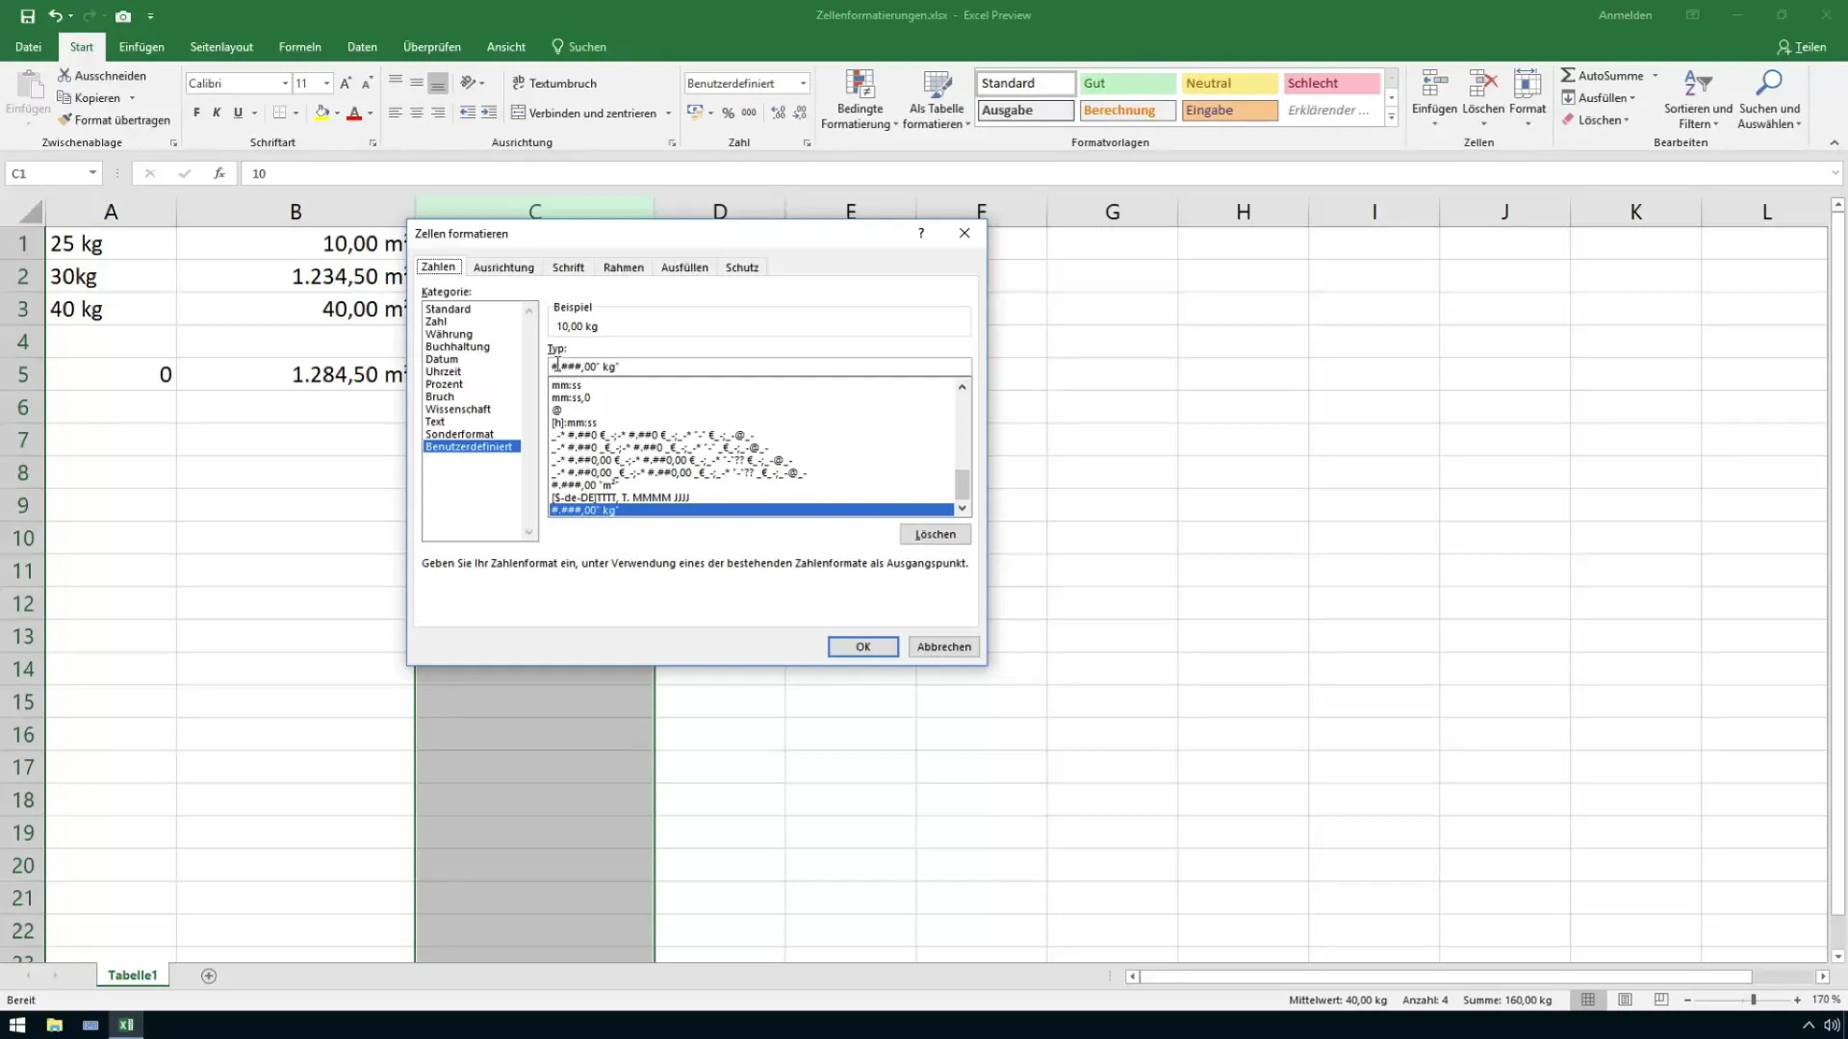1848x1039 pixels.
Task: Open Als Tabelle formatieren menu
Action: (937, 99)
